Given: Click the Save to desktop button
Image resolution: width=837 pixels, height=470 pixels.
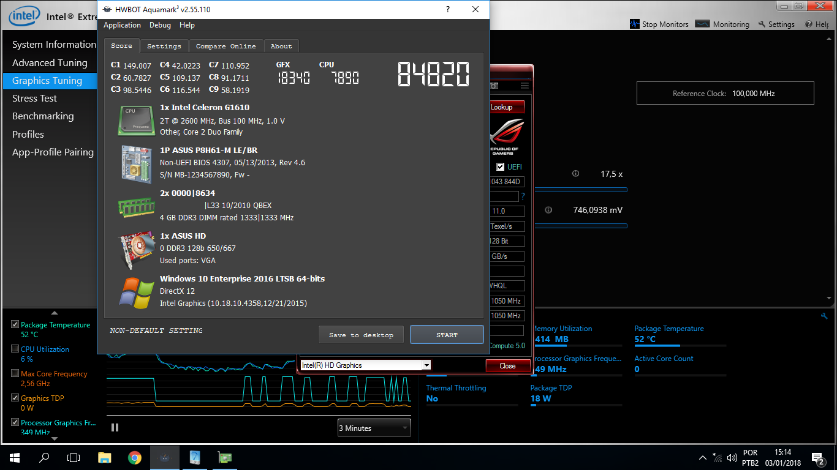Looking at the screenshot, I should (361, 335).
